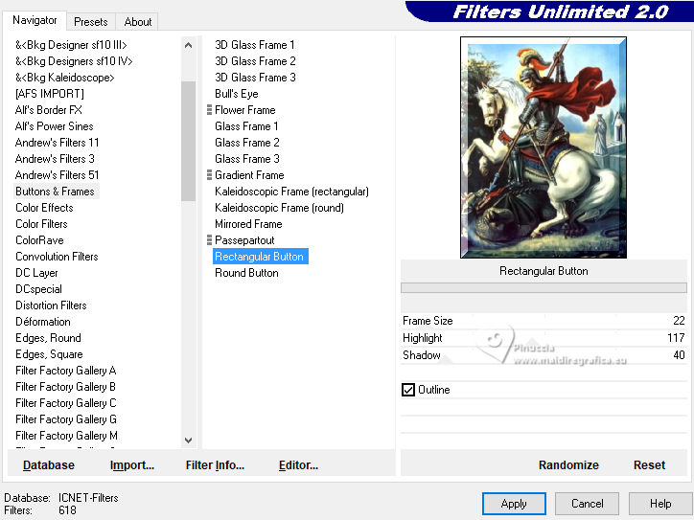Select the ColorRave category
The image size is (694, 520).
pos(39,240)
